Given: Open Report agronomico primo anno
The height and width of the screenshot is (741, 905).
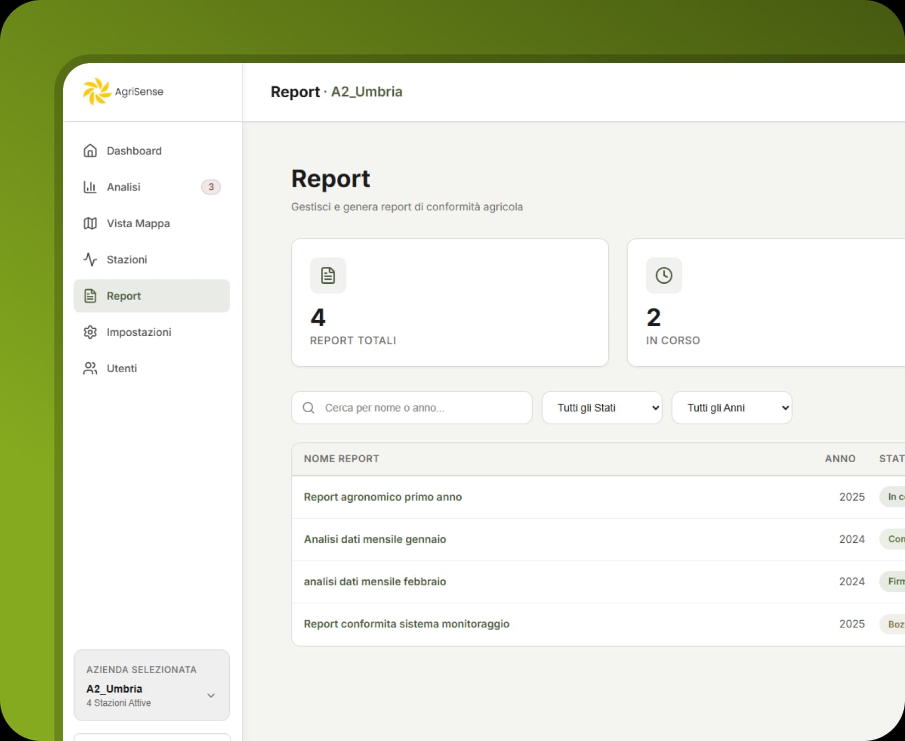Looking at the screenshot, I should coord(382,497).
